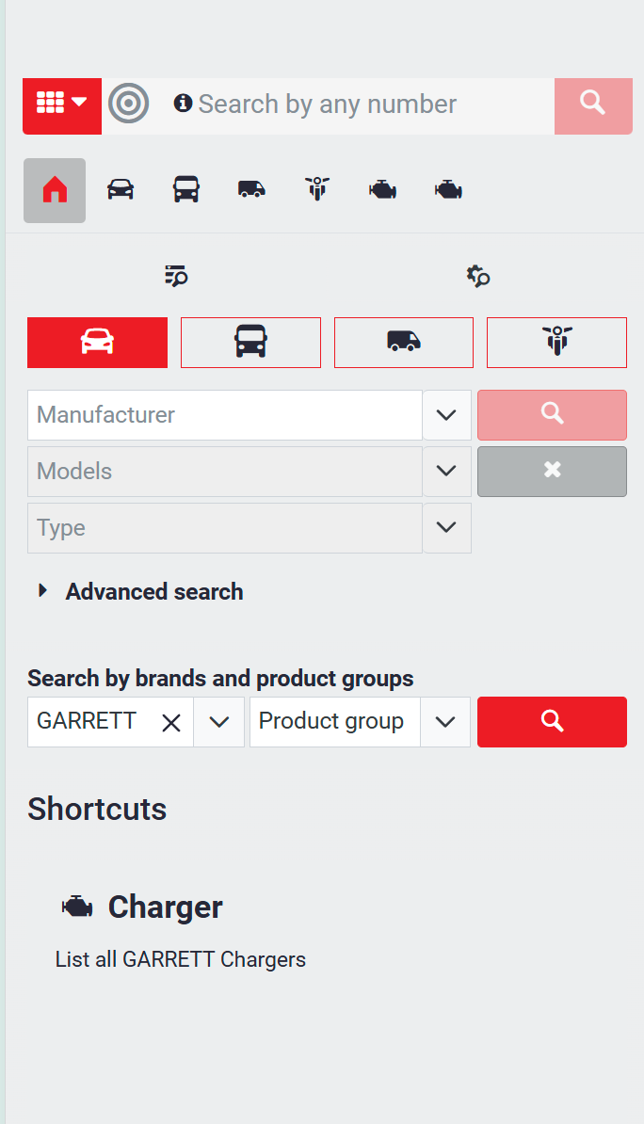Expand the Manufacturer dropdown arrow
The height and width of the screenshot is (1124, 644).
446,415
